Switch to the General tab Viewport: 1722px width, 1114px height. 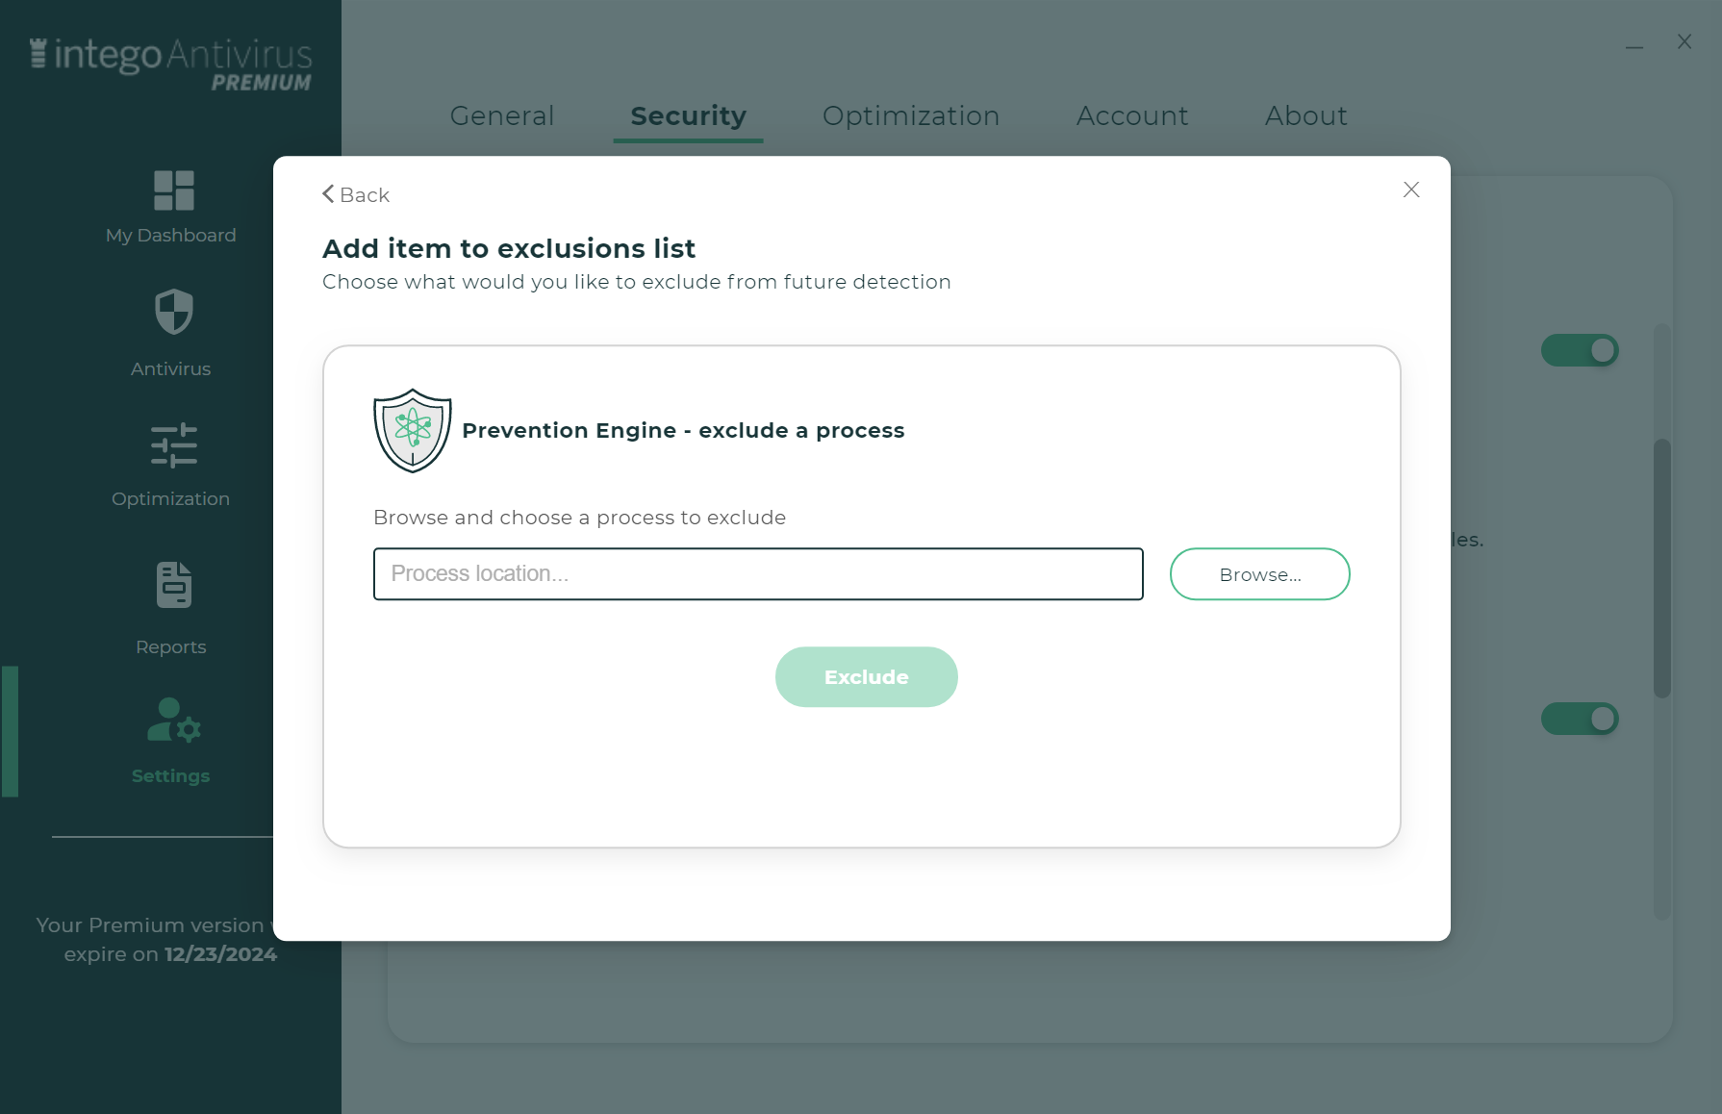pyautogui.click(x=502, y=115)
